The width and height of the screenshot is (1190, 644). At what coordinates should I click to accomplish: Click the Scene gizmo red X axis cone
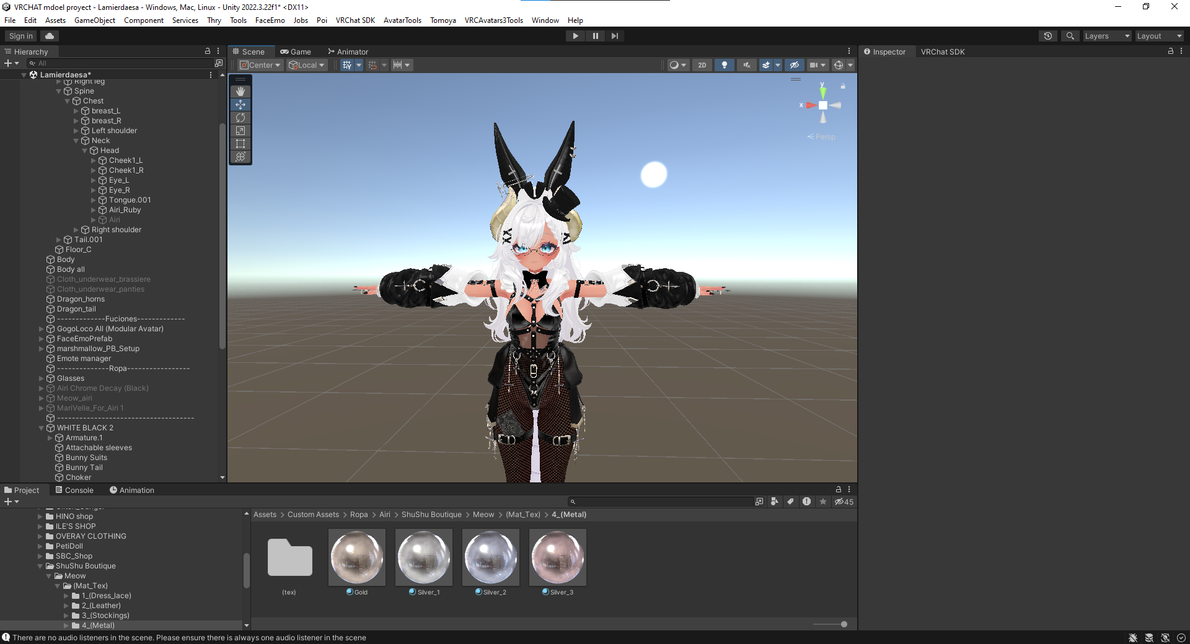[x=810, y=105]
